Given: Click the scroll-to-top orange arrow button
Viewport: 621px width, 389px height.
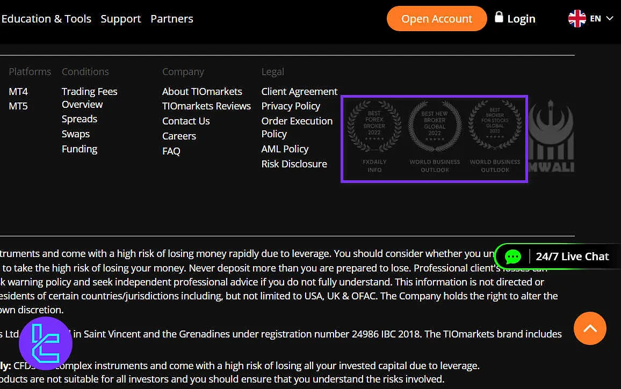Looking at the screenshot, I should coord(590,328).
